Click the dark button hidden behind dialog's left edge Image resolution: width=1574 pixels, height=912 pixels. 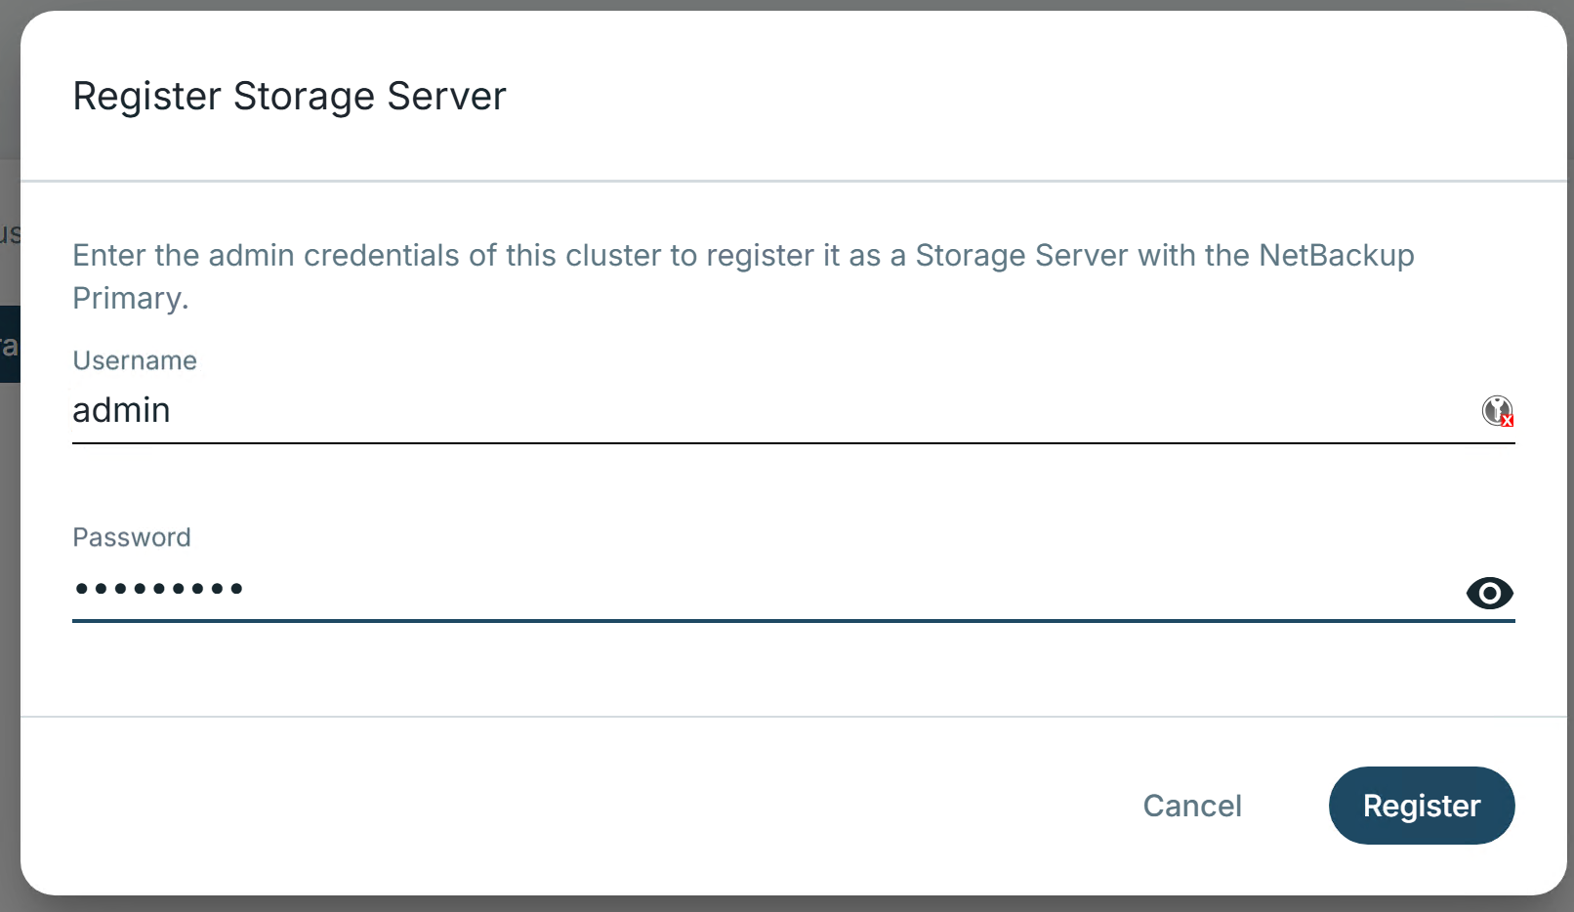point(9,344)
